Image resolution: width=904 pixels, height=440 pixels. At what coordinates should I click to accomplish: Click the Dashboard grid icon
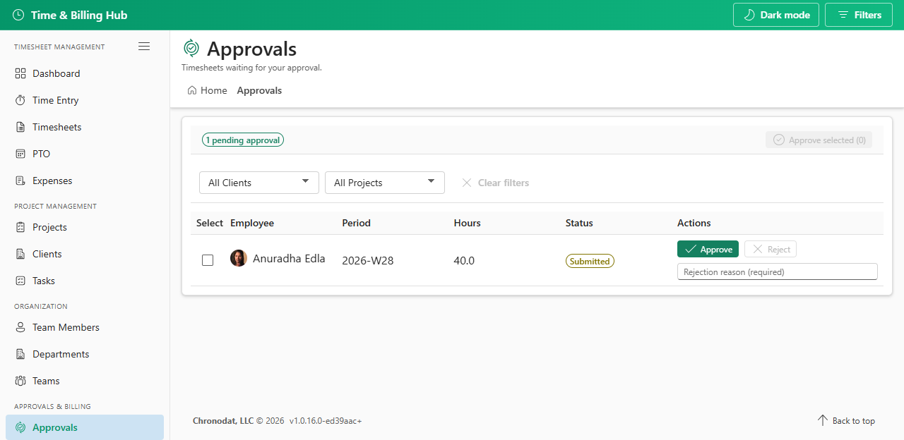(x=20, y=73)
